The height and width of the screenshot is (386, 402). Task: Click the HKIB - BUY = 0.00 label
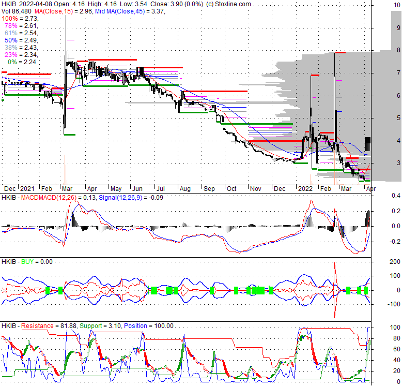[x=27, y=262]
